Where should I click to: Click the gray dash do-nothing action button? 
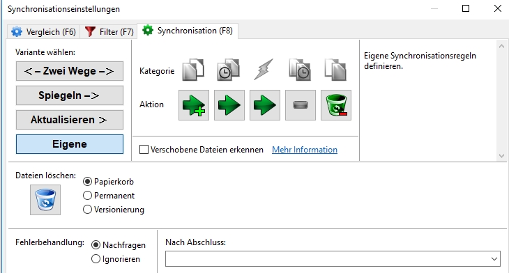301,105
